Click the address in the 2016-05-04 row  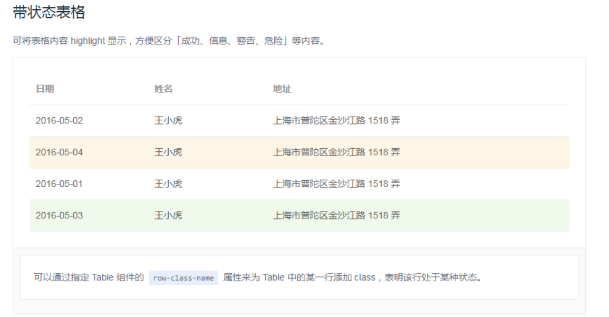tap(336, 152)
